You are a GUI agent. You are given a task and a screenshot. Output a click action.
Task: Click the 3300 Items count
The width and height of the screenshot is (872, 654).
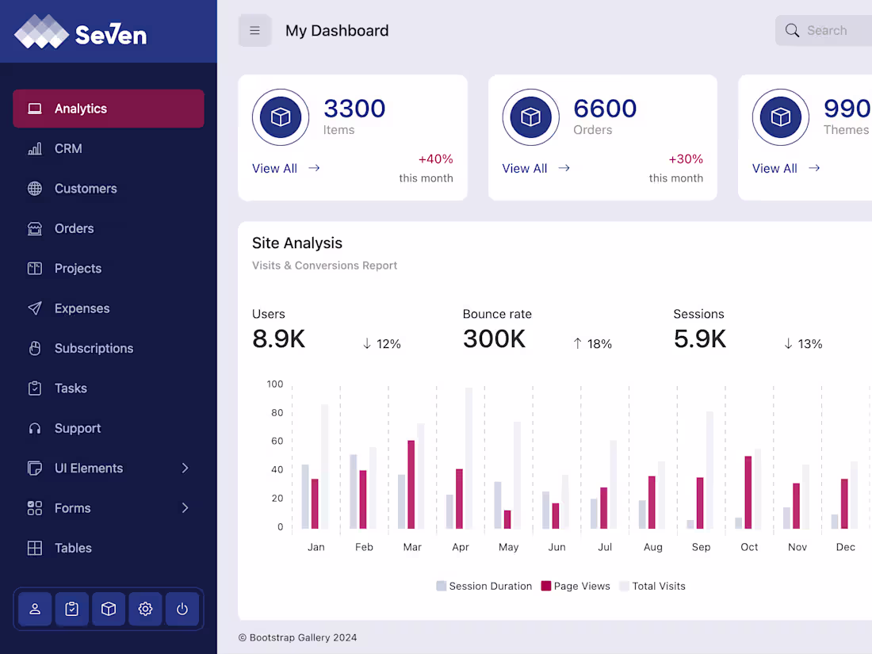tap(354, 109)
